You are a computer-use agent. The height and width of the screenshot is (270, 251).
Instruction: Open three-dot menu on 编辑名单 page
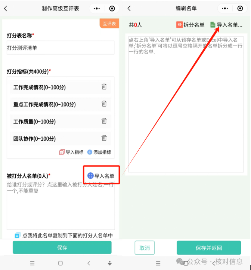225,8
